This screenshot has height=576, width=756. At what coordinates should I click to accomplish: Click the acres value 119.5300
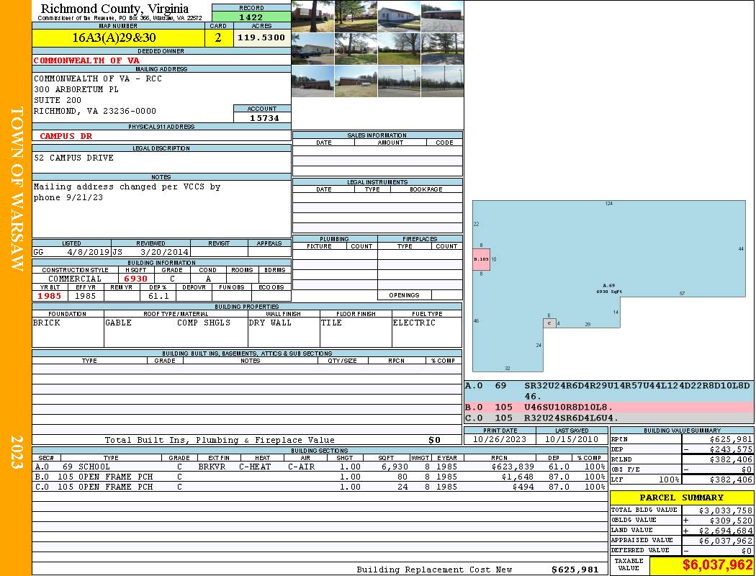pyautogui.click(x=261, y=37)
